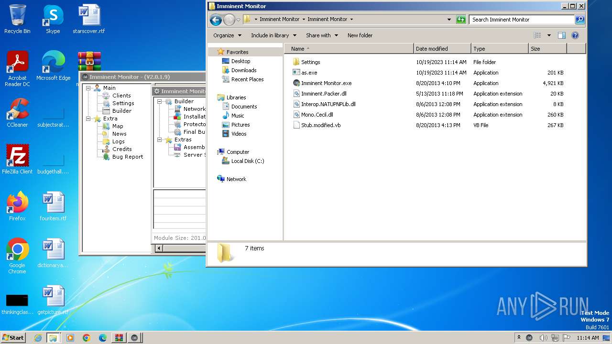
Task: Select Builder under the Main tree node
Action: click(x=121, y=111)
